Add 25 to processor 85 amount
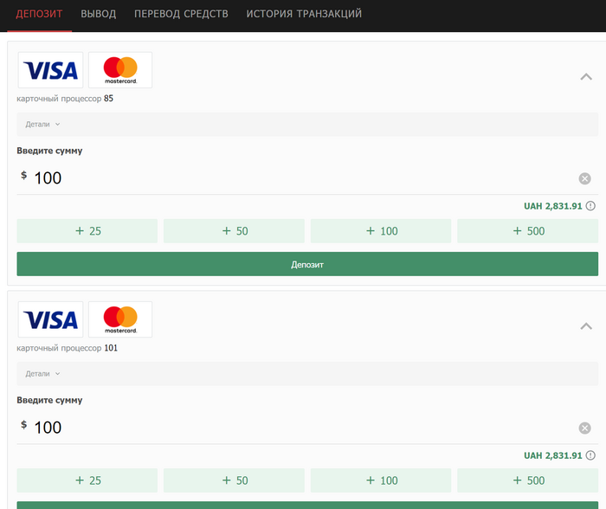This screenshot has width=606, height=509. (87, 231)
